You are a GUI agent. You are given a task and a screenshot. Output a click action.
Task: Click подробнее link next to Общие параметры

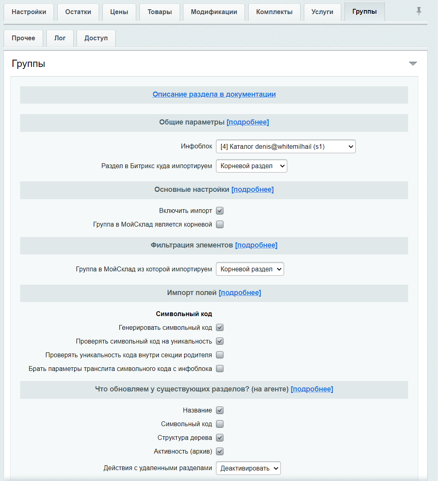(248, 122)
